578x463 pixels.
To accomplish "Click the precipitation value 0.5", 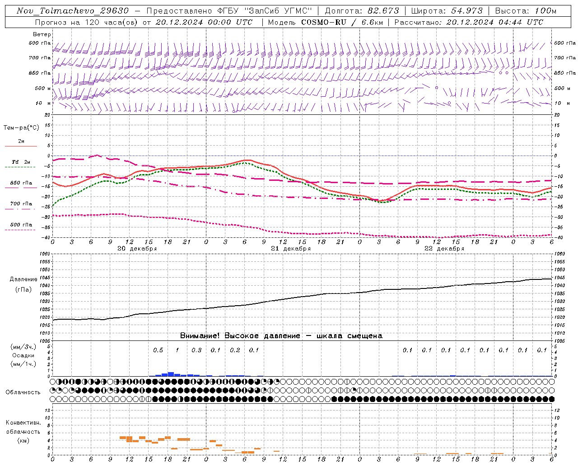I will 158,350.
